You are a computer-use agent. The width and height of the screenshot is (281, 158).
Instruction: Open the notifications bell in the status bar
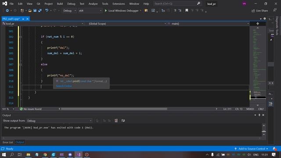(x=274, y=149)
